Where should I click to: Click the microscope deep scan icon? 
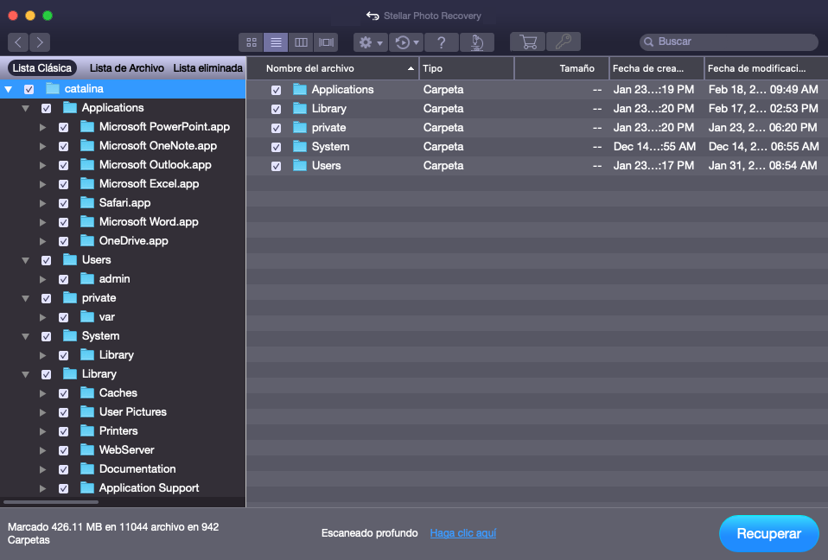(477, 42)
